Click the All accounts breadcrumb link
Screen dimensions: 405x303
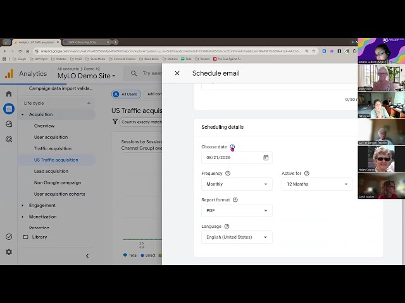pyautogui.click(x=68, y=69)
